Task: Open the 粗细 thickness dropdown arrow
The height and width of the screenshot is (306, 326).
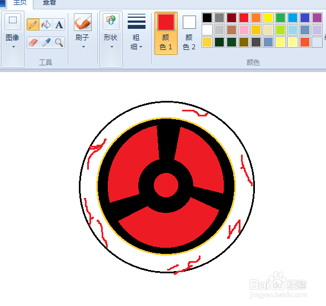Action: click(x=141, y=47)
